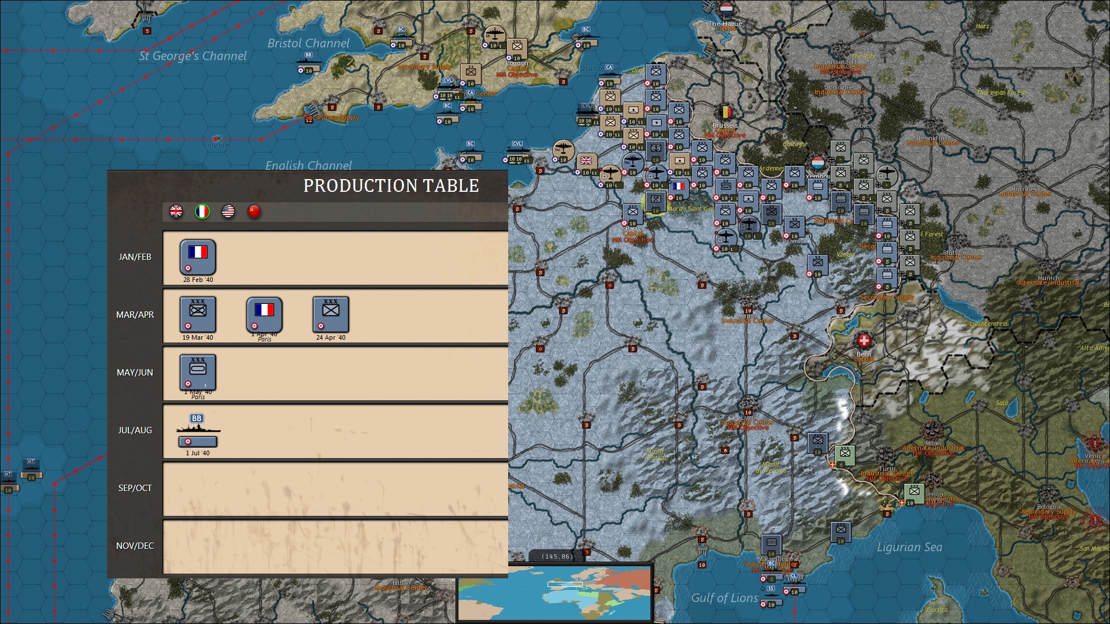The width and height of the screenshot is (1110, 624).
Task: Click the JUL/AUG row label
Action: tap(135, 430)
